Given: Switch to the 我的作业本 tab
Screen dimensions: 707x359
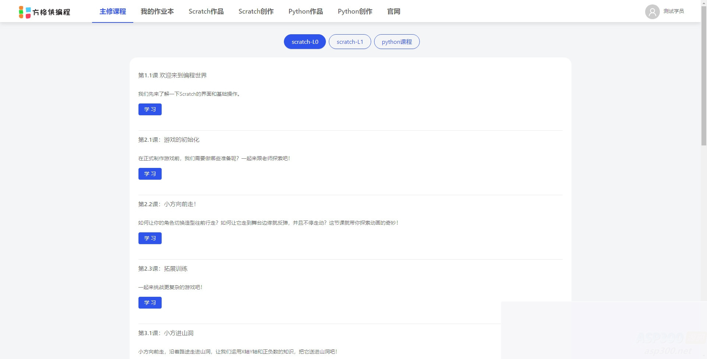Looking at the screenshot, I should 157,11.
